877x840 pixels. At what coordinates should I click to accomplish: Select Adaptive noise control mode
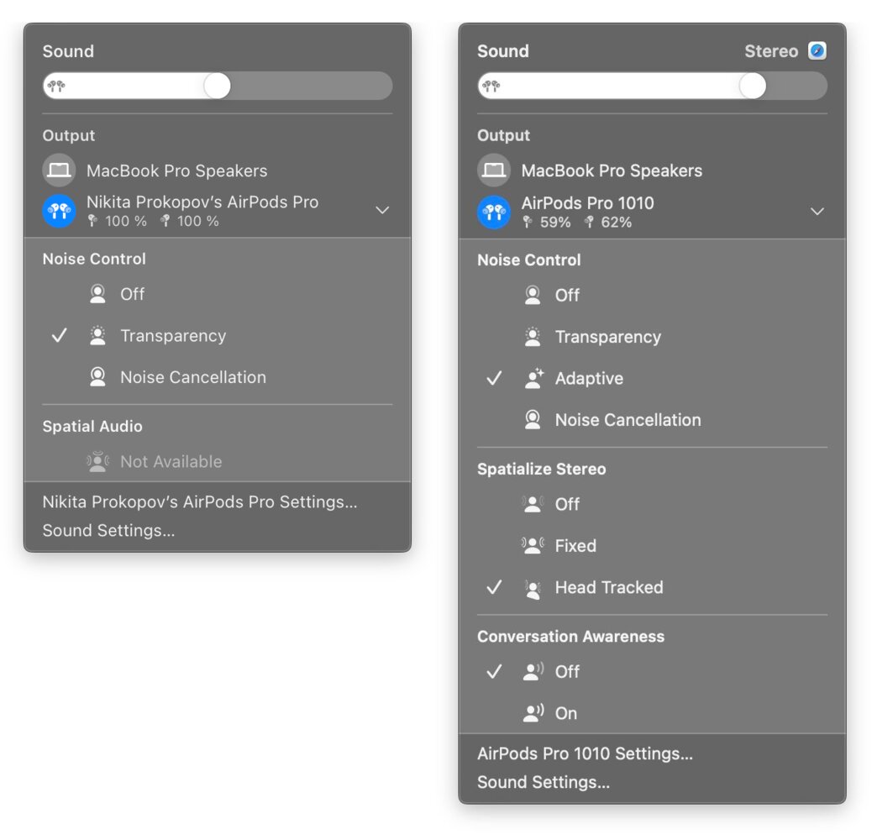coord(652,379)
